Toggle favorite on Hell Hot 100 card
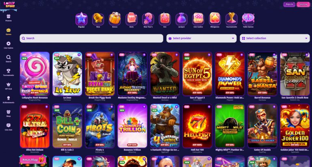This screenshot has height=167, width=312. coord(209,107)
